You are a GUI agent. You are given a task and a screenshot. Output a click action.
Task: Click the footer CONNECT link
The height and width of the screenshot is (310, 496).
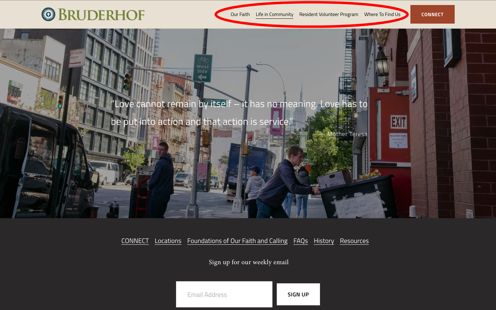tap(135, 241)
